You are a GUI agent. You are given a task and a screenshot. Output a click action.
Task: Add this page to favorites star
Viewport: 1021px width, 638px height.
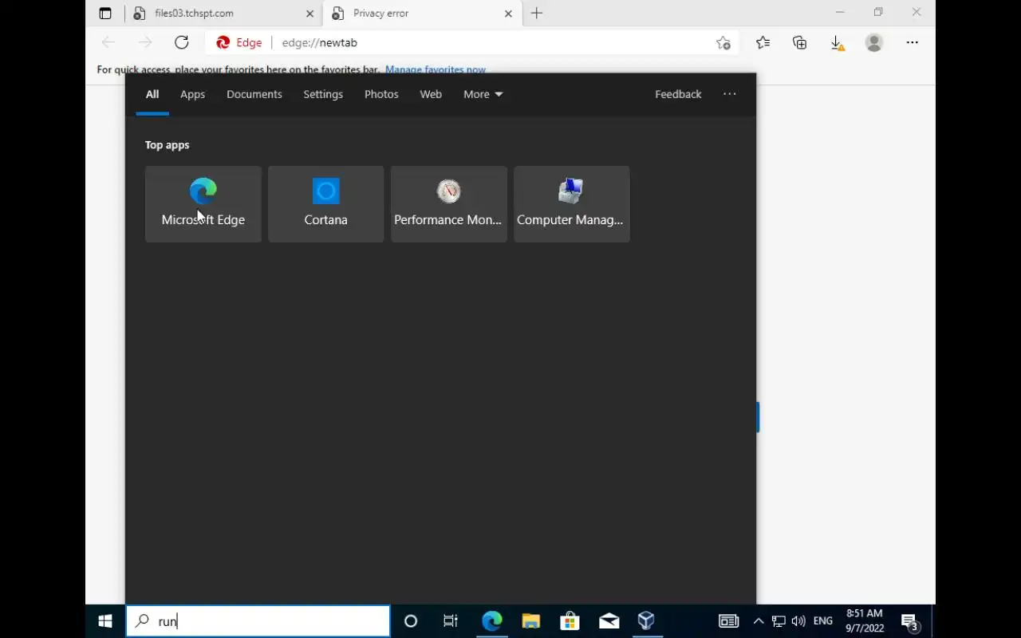tap(723, 43)
